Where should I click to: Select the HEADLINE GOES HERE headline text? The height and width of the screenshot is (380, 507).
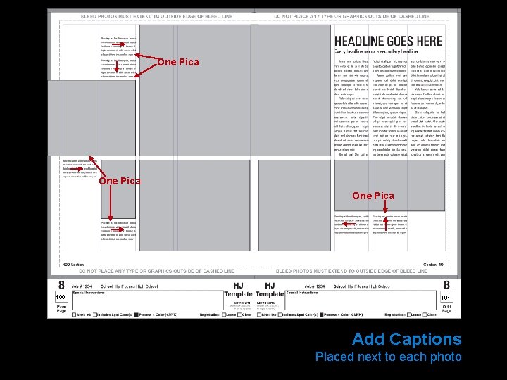pos(388,42)
